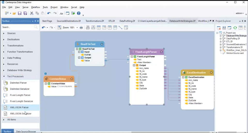Viewport: 248px width, 133px height.
Task: Click the Start dataflow run icon
Action: click(x=73, y=13)
